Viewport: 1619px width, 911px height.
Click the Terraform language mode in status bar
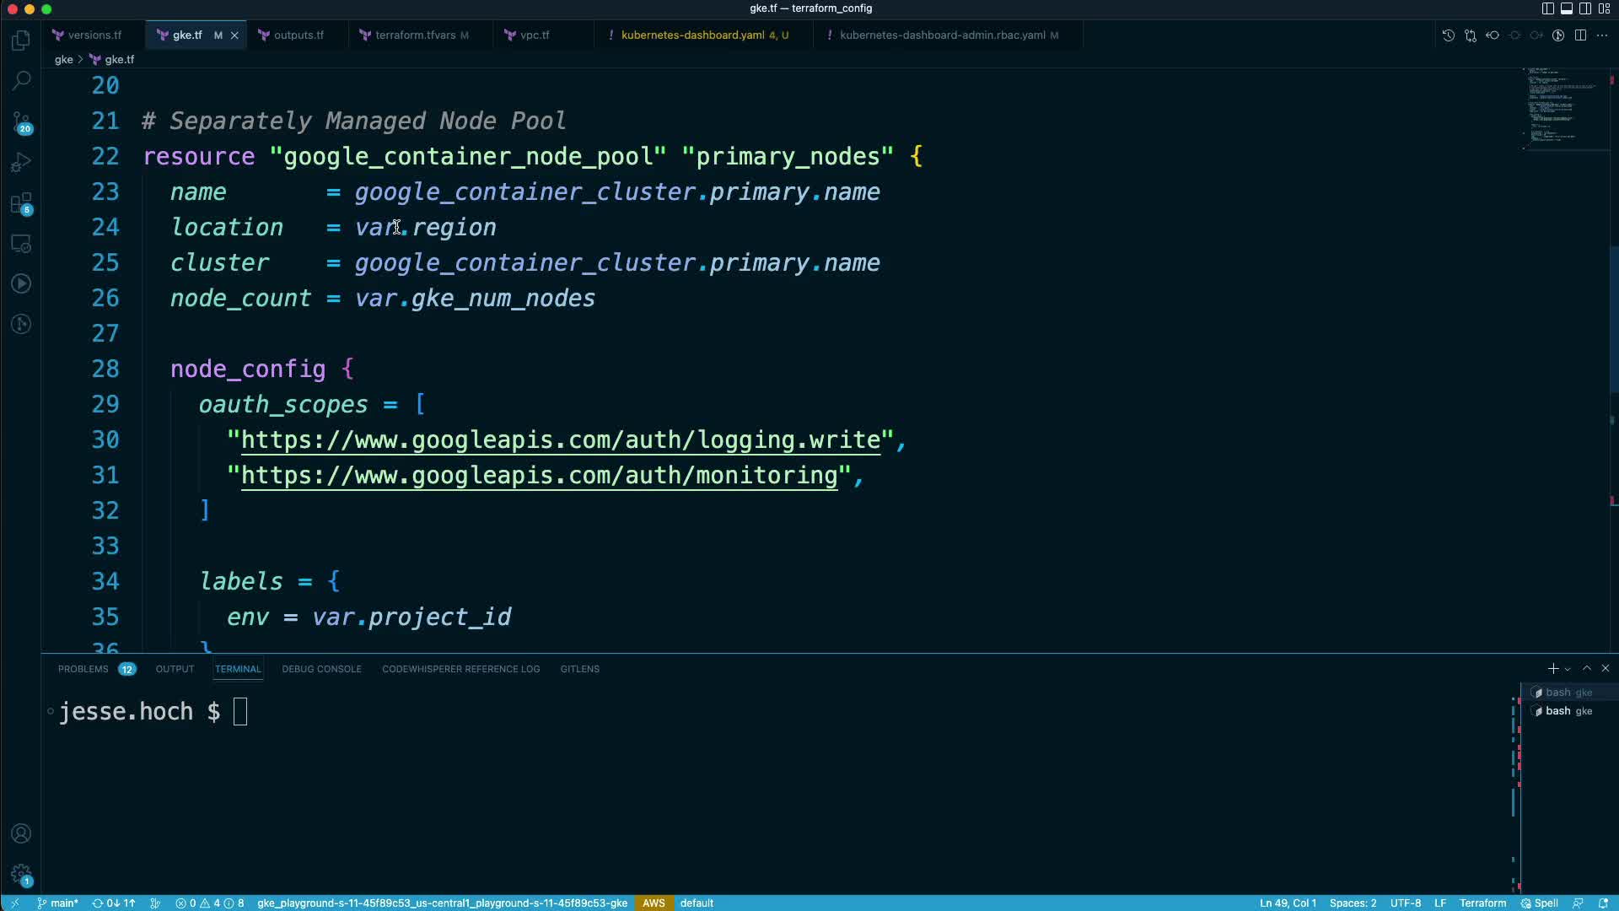(x=1482, y=903)
